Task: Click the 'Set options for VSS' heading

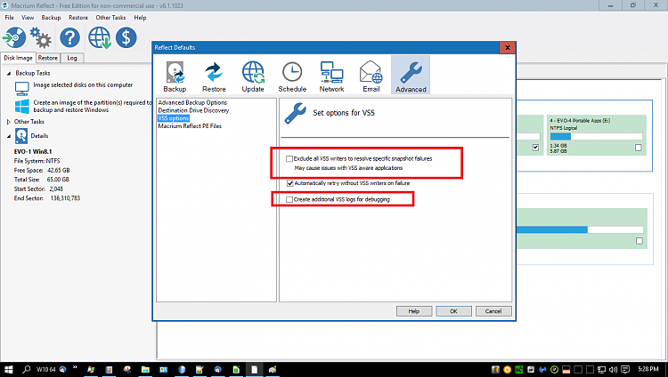Action: [x=344, y=113]
